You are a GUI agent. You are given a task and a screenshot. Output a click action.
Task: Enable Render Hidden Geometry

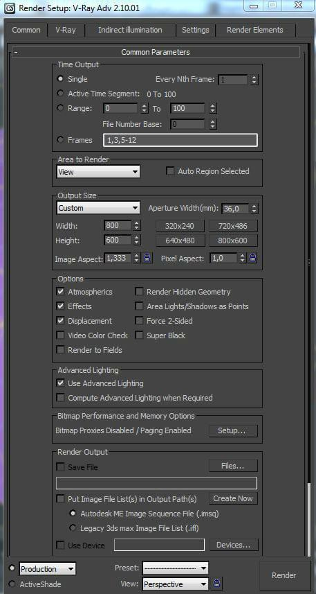140,292
